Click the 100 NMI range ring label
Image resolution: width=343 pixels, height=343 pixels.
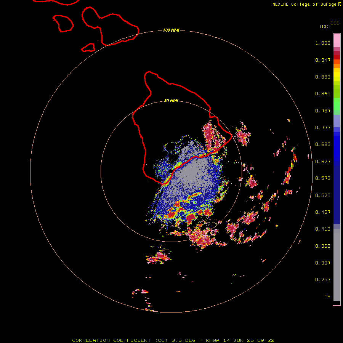171,30
